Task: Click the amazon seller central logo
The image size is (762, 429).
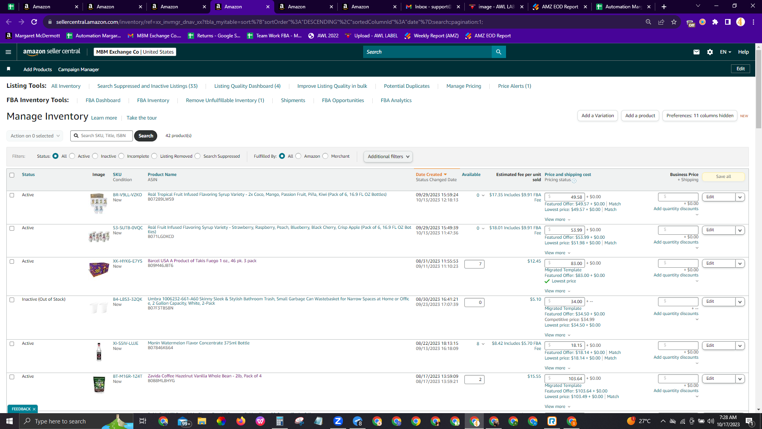Action: tap(52, 52)
